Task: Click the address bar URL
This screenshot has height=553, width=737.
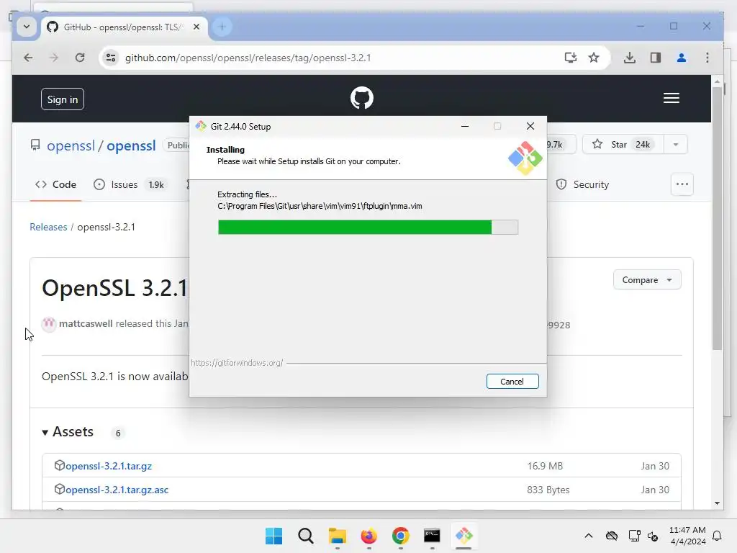Action: pyautogui.click(x=248, y=58)
